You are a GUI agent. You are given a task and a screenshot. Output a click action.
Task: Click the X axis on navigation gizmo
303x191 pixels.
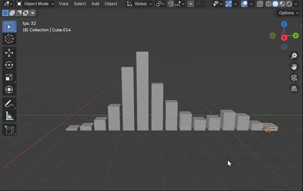point(284,38)
